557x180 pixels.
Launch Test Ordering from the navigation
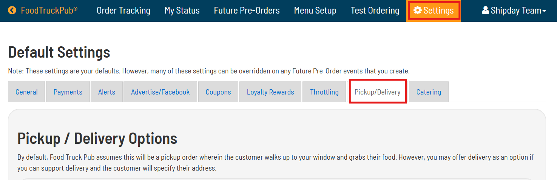pos(375,11)
